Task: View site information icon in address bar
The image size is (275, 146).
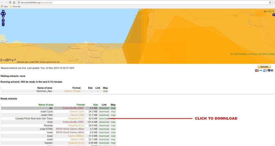Action: pos(19,2)
